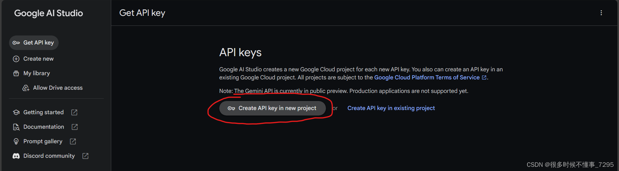Open external link icon beside Discord community
The image size is (619, 171).
click(85, 156)
